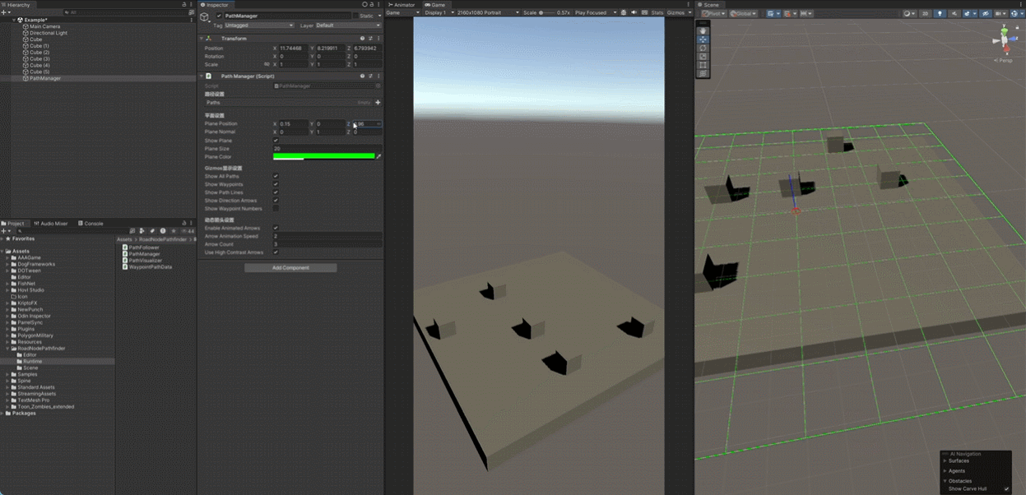Toggle 2D view mode in Scene
1026x495 pixels.
pyautogui.click(x=925, y=13)
